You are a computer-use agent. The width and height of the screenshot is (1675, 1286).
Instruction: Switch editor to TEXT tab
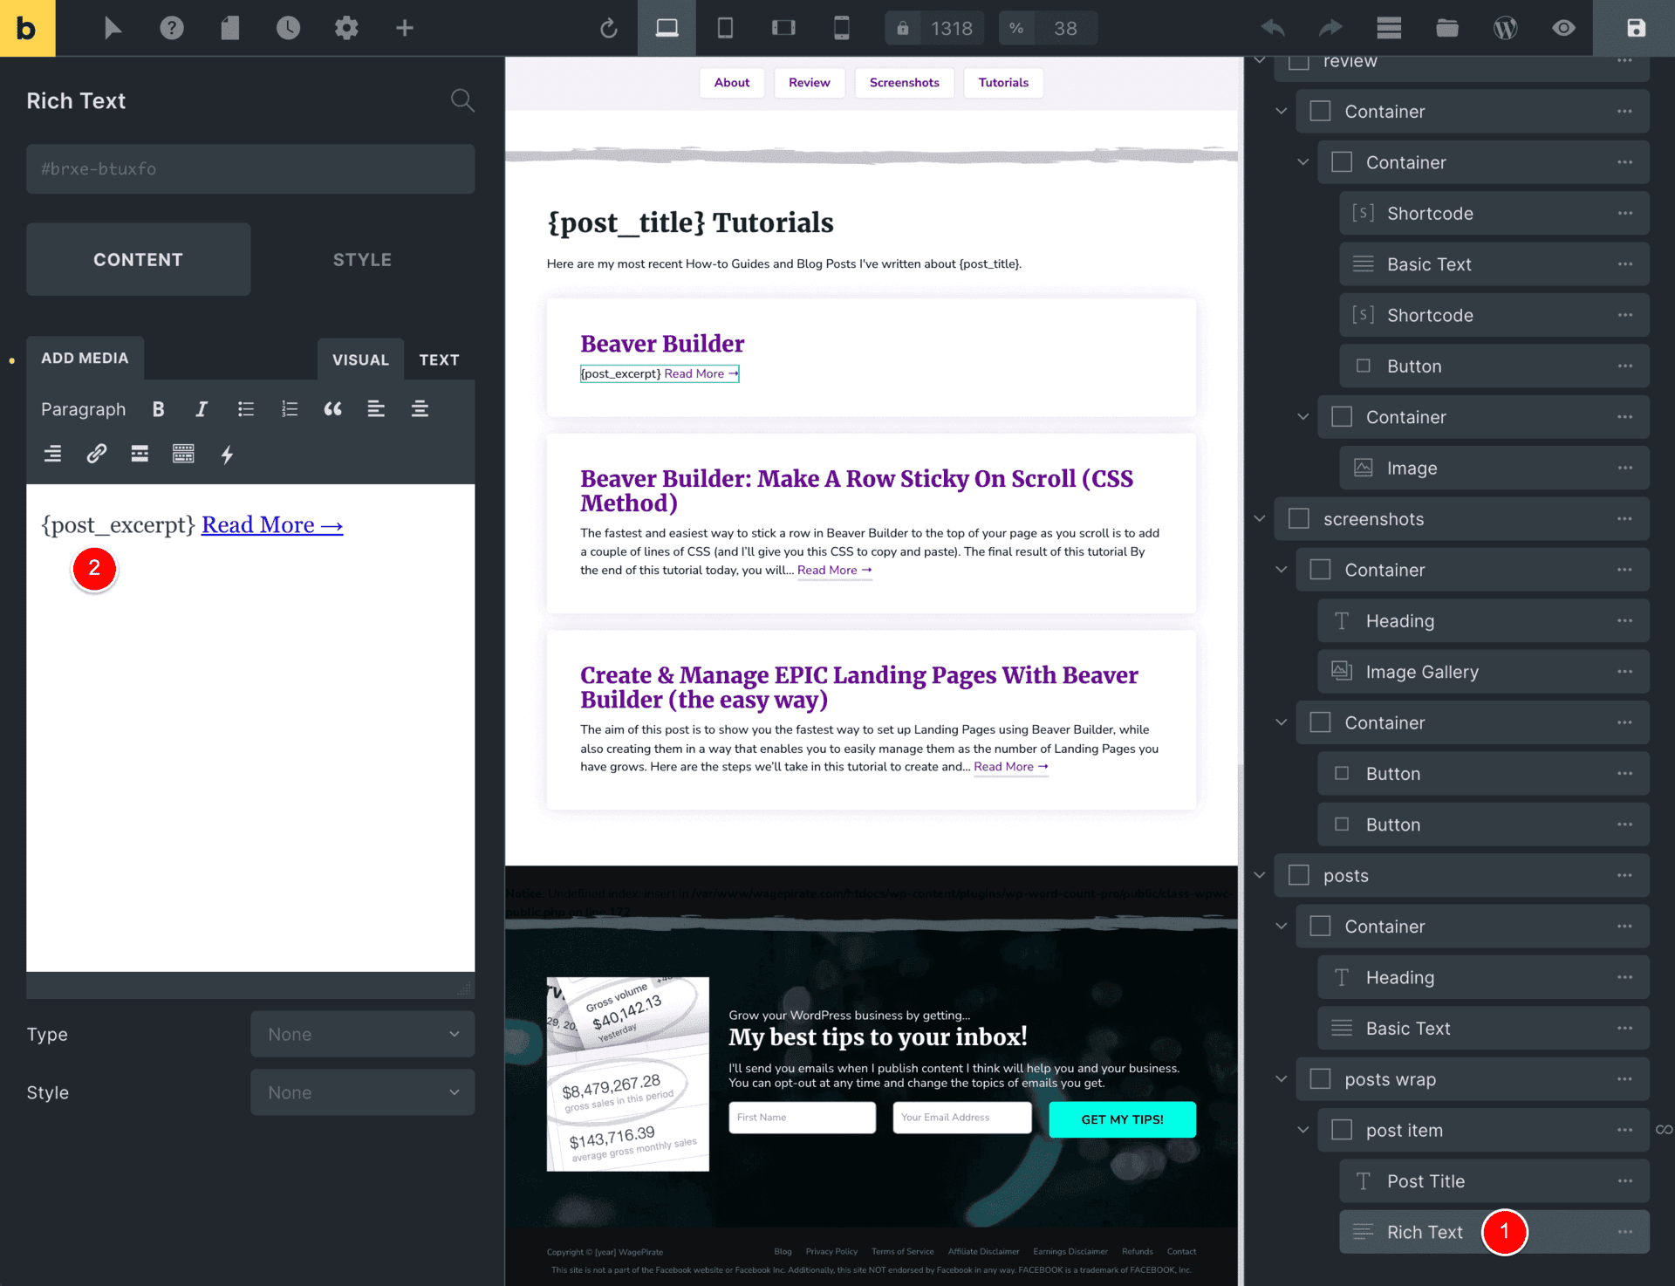[439, 359]
